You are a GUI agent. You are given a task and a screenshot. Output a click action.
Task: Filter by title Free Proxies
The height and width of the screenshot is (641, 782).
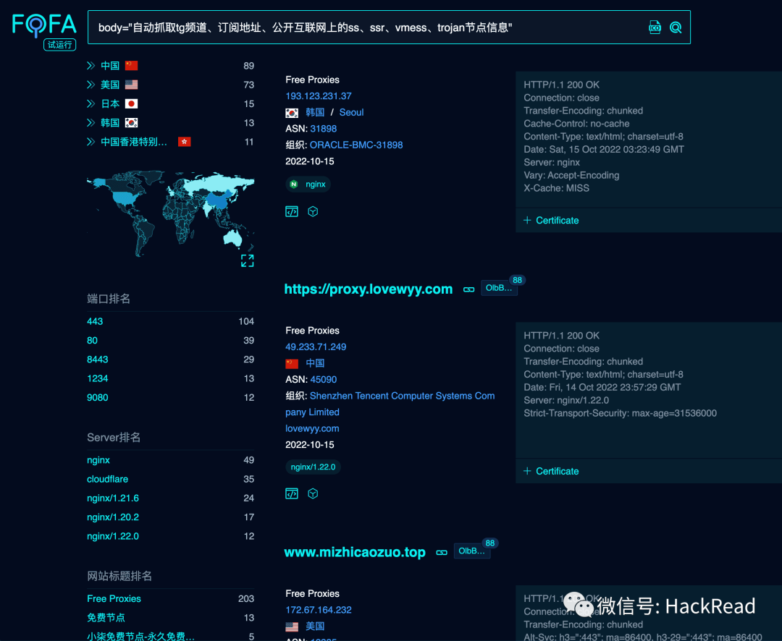click(x=114, y=598)
